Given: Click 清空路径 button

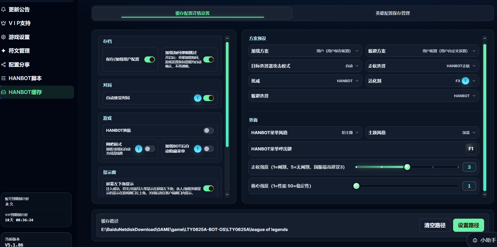Looking at the screenshot, I should pyautogui.click(x=435, y=225).
